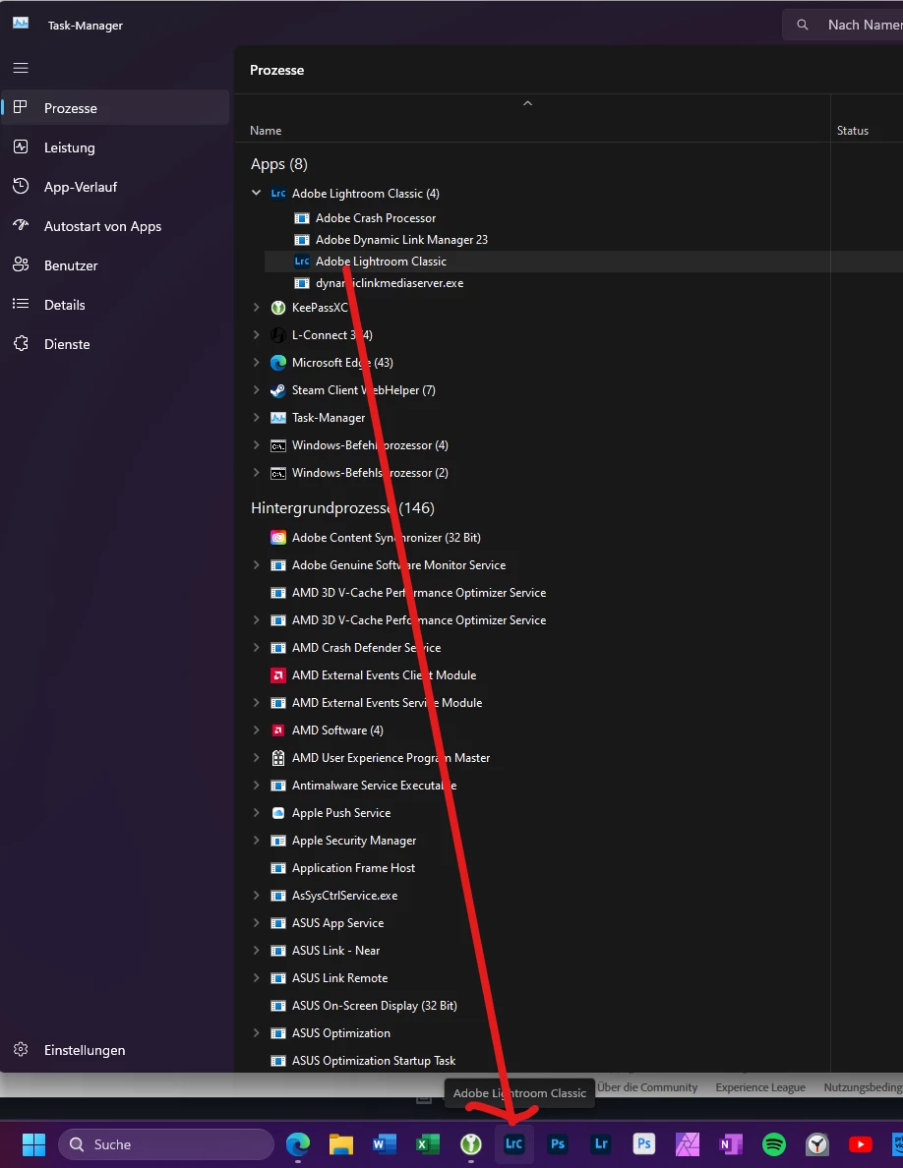
Task: Open Lightroom Lr taskbar icon
Action: pyautogui.click(x=601, y=1144)
